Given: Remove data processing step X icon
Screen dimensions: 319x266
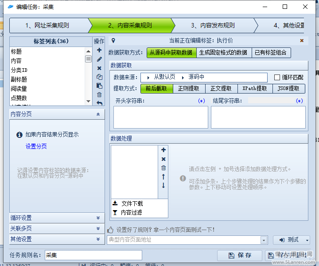Looking at the screenshot, I should tap(163, 159).
